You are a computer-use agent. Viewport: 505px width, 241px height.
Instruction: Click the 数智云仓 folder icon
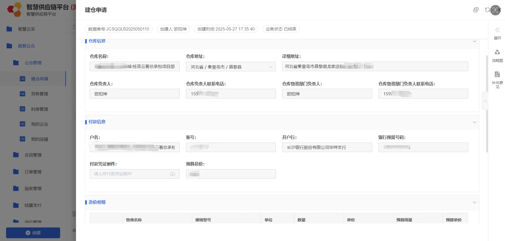pyautogui.click(x=9, y=46)
